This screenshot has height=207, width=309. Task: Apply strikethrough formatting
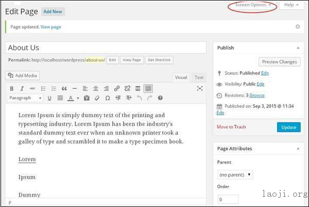pos(32,88)
